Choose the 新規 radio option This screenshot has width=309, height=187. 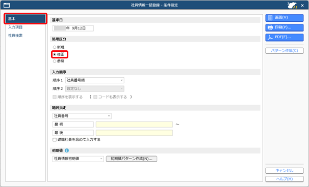tap(59, 47)
